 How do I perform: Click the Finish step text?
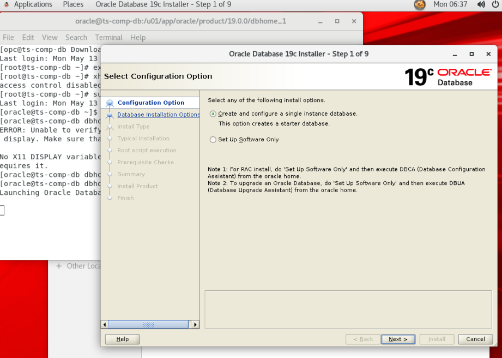(x=125, y=198)
